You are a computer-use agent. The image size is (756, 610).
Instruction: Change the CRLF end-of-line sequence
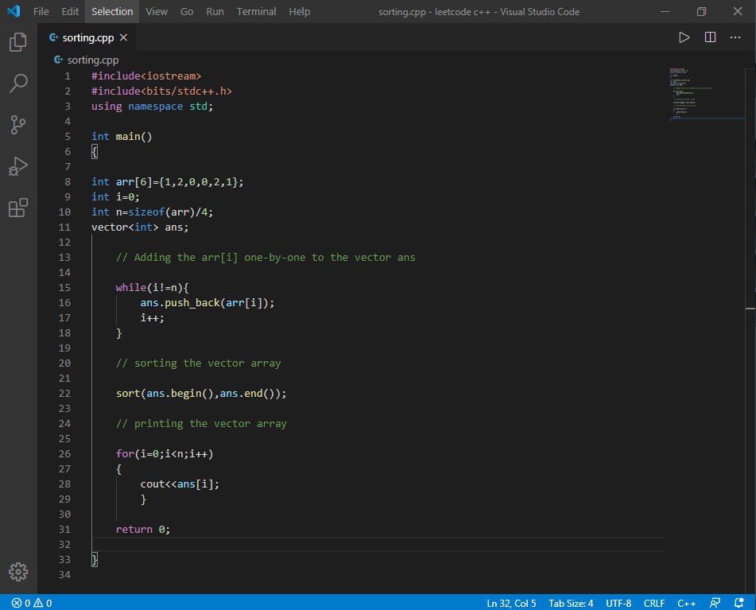[653, 603]
